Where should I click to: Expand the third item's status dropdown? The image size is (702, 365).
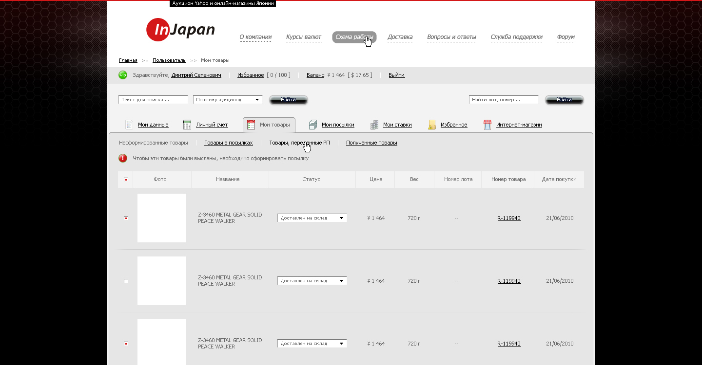[312, 344]
